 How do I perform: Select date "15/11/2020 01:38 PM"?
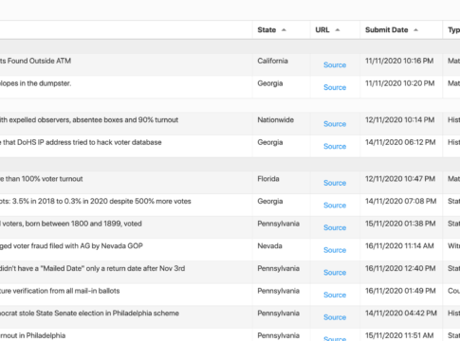[400, 224]
